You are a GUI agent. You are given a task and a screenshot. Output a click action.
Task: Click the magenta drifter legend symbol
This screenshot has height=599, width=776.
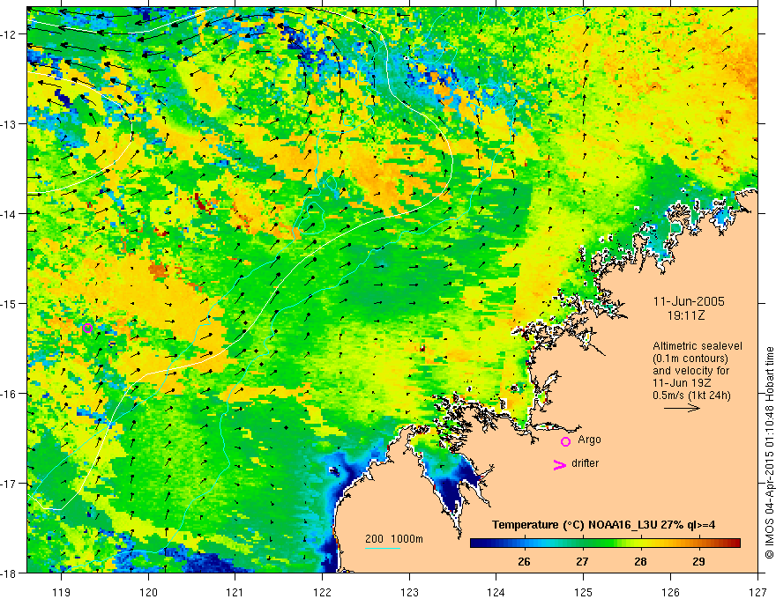point(559,465)
